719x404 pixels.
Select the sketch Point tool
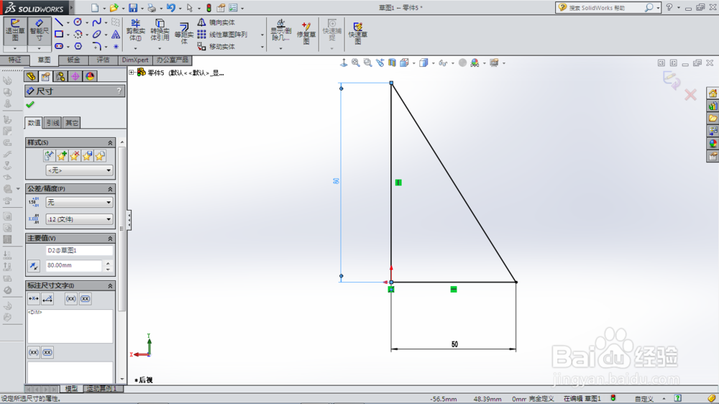[116, 46]
